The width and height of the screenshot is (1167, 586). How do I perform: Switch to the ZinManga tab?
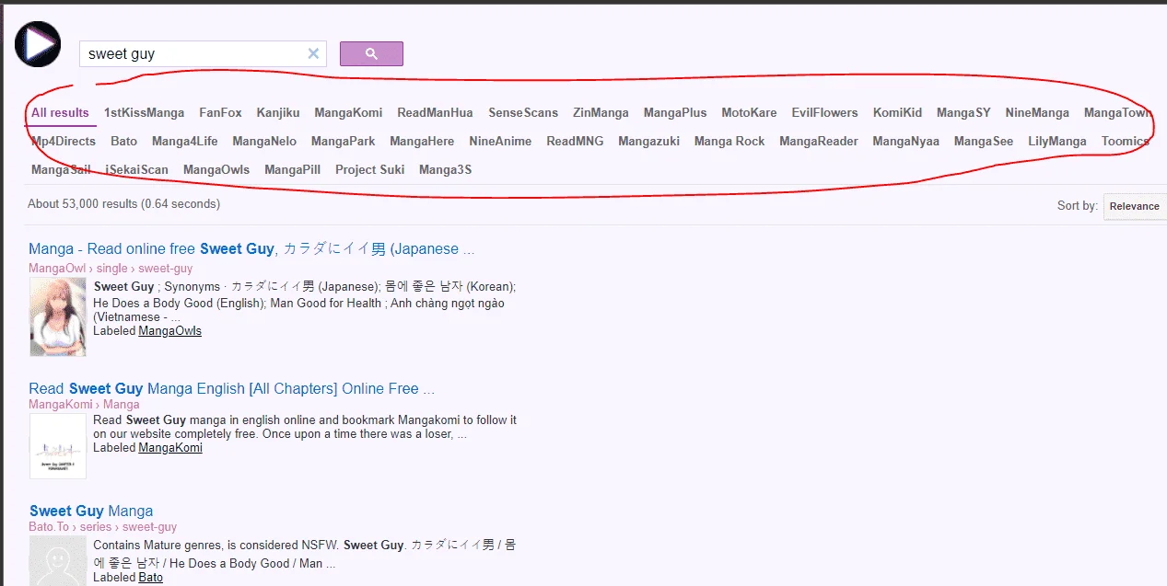coord(601,112)
